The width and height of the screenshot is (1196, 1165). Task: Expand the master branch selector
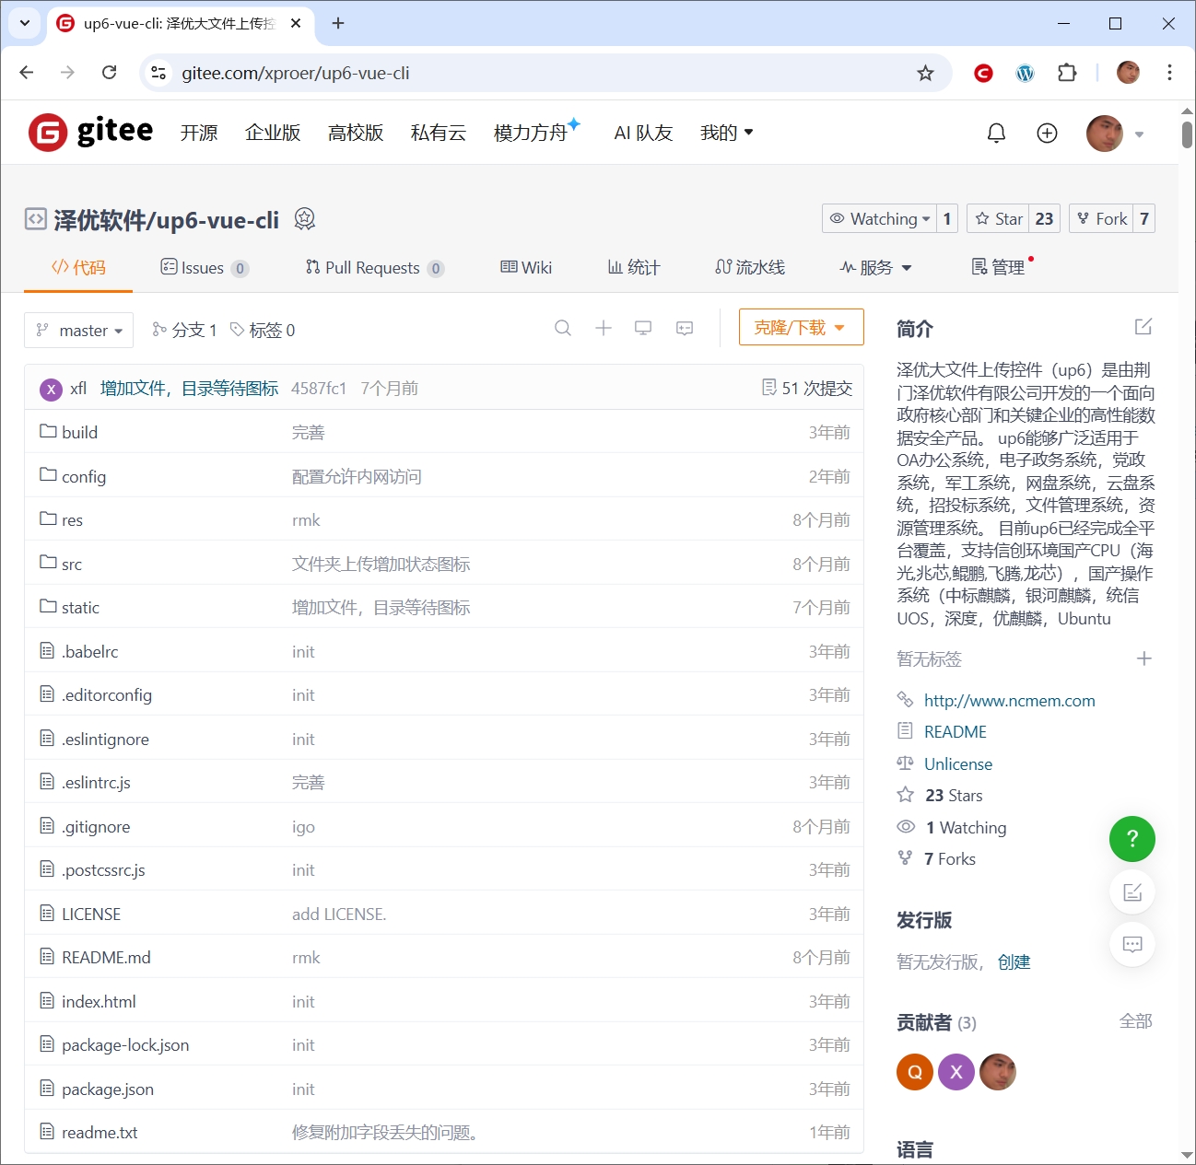79,331
